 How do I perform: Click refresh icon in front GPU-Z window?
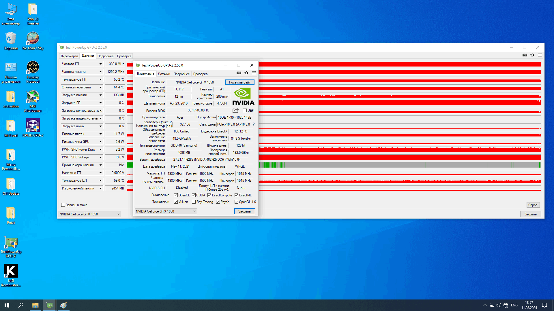(x=246, y=73)
